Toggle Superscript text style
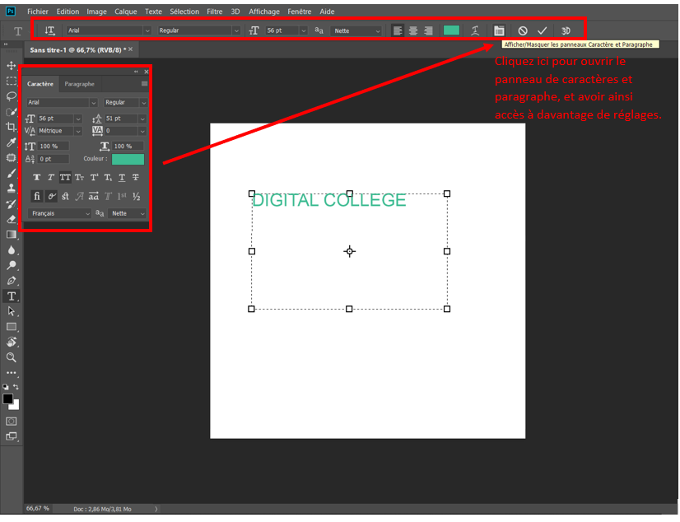 pyautogui.click(x=94, y=177)
